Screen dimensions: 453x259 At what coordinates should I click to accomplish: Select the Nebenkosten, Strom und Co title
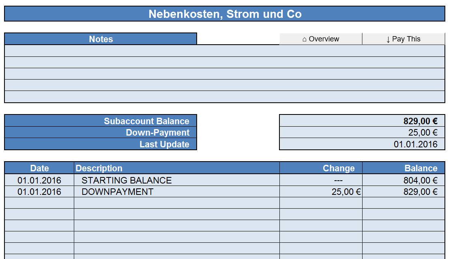click(225, 14)
